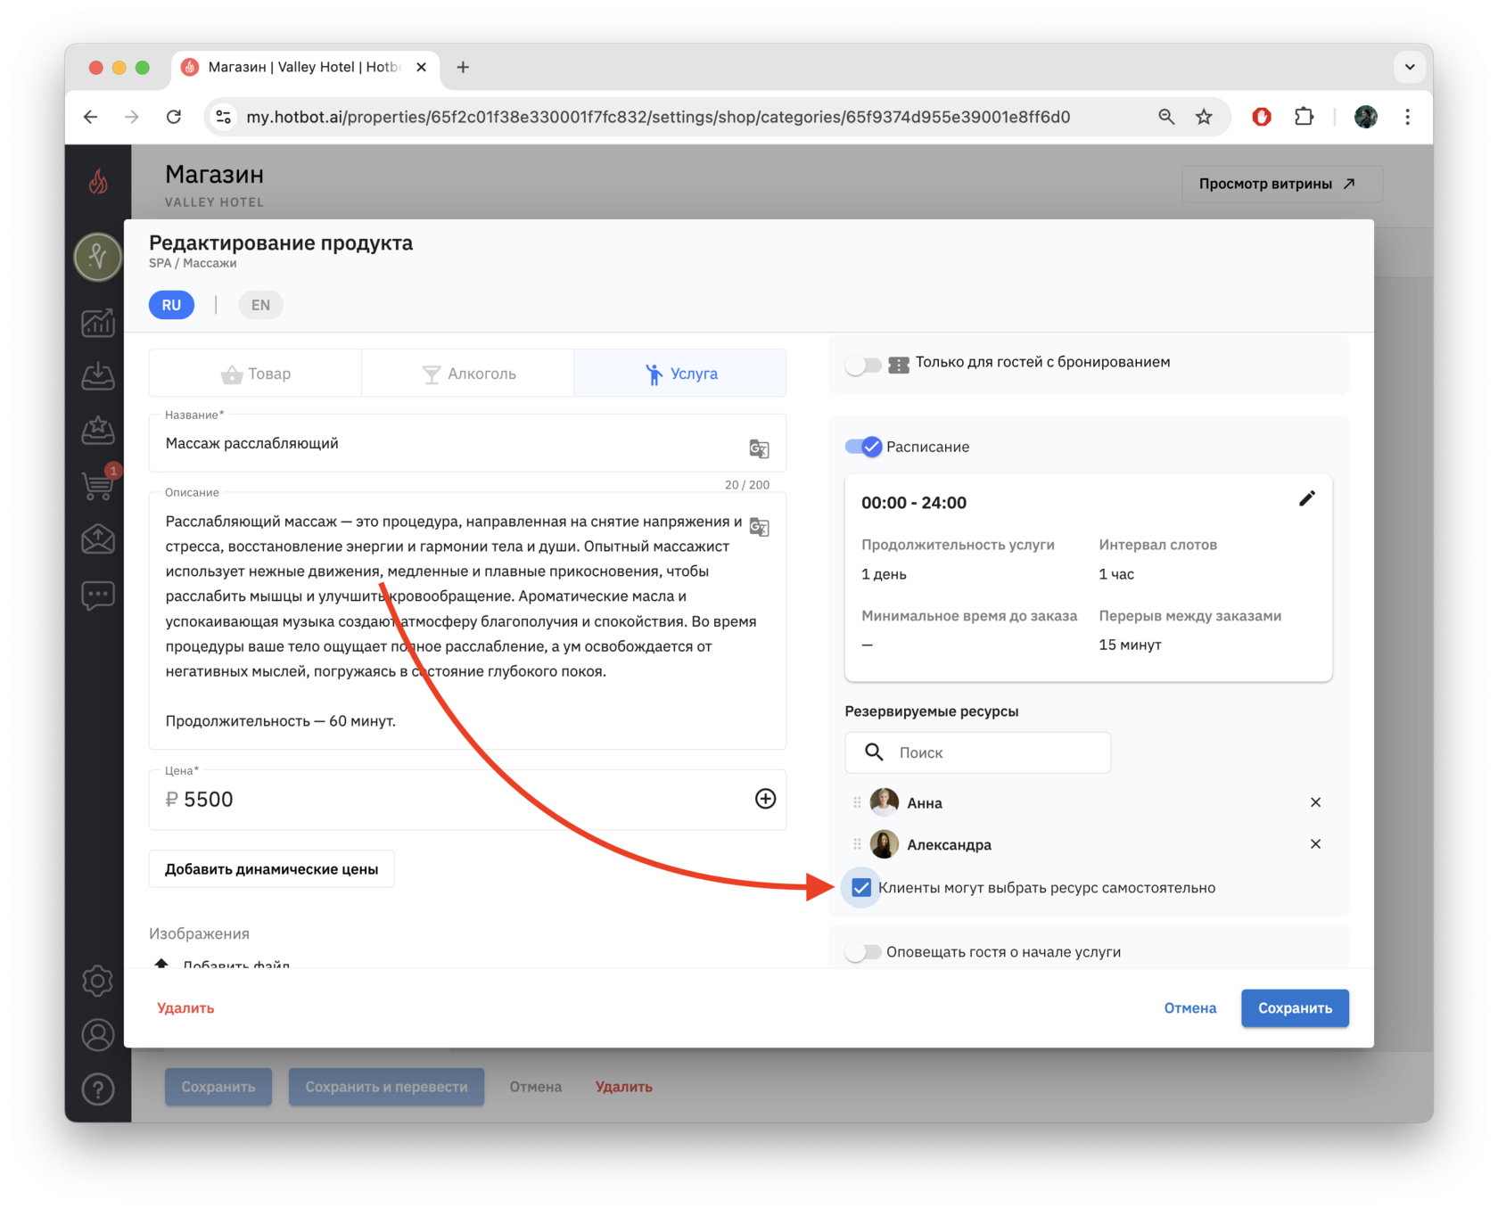Click Добавить динамические цены button
This screenshot has height=1208, width=1498.
pyautogui.click(x=272, y=869)
